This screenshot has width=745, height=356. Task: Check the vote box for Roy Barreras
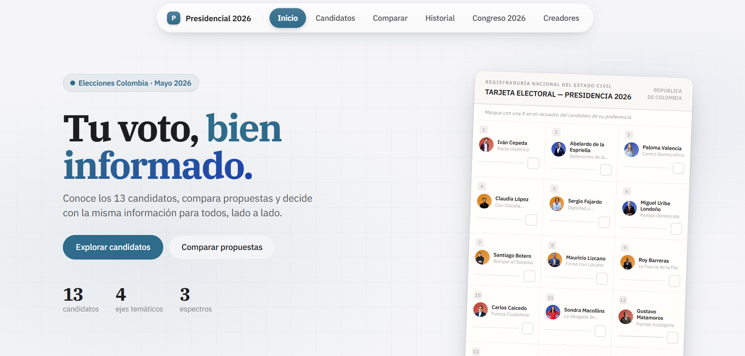pyautogui.click(x=675, y=282)
